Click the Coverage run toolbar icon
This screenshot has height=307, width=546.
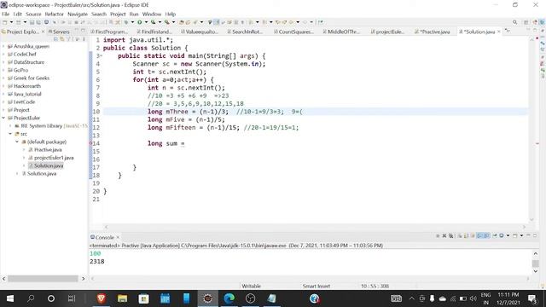tap(153, 22)
